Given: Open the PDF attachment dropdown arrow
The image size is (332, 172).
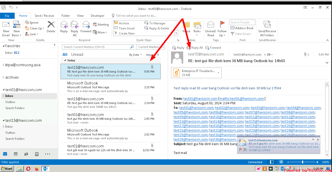Looking at the screenshot, I should 218,73.
